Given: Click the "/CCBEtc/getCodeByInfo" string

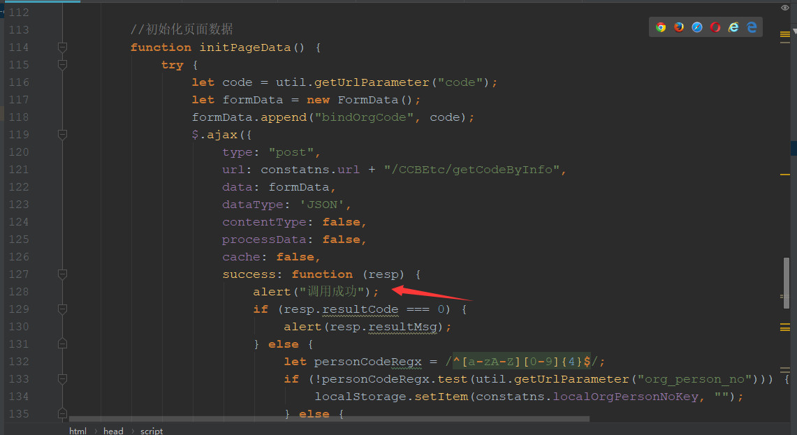Looking at the screenshot, I should pyautogui.click(x=471, y=170).
